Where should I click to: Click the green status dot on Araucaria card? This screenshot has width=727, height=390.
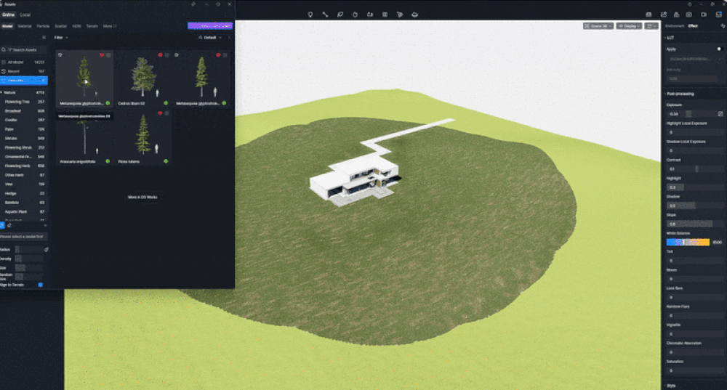point(108,161)
